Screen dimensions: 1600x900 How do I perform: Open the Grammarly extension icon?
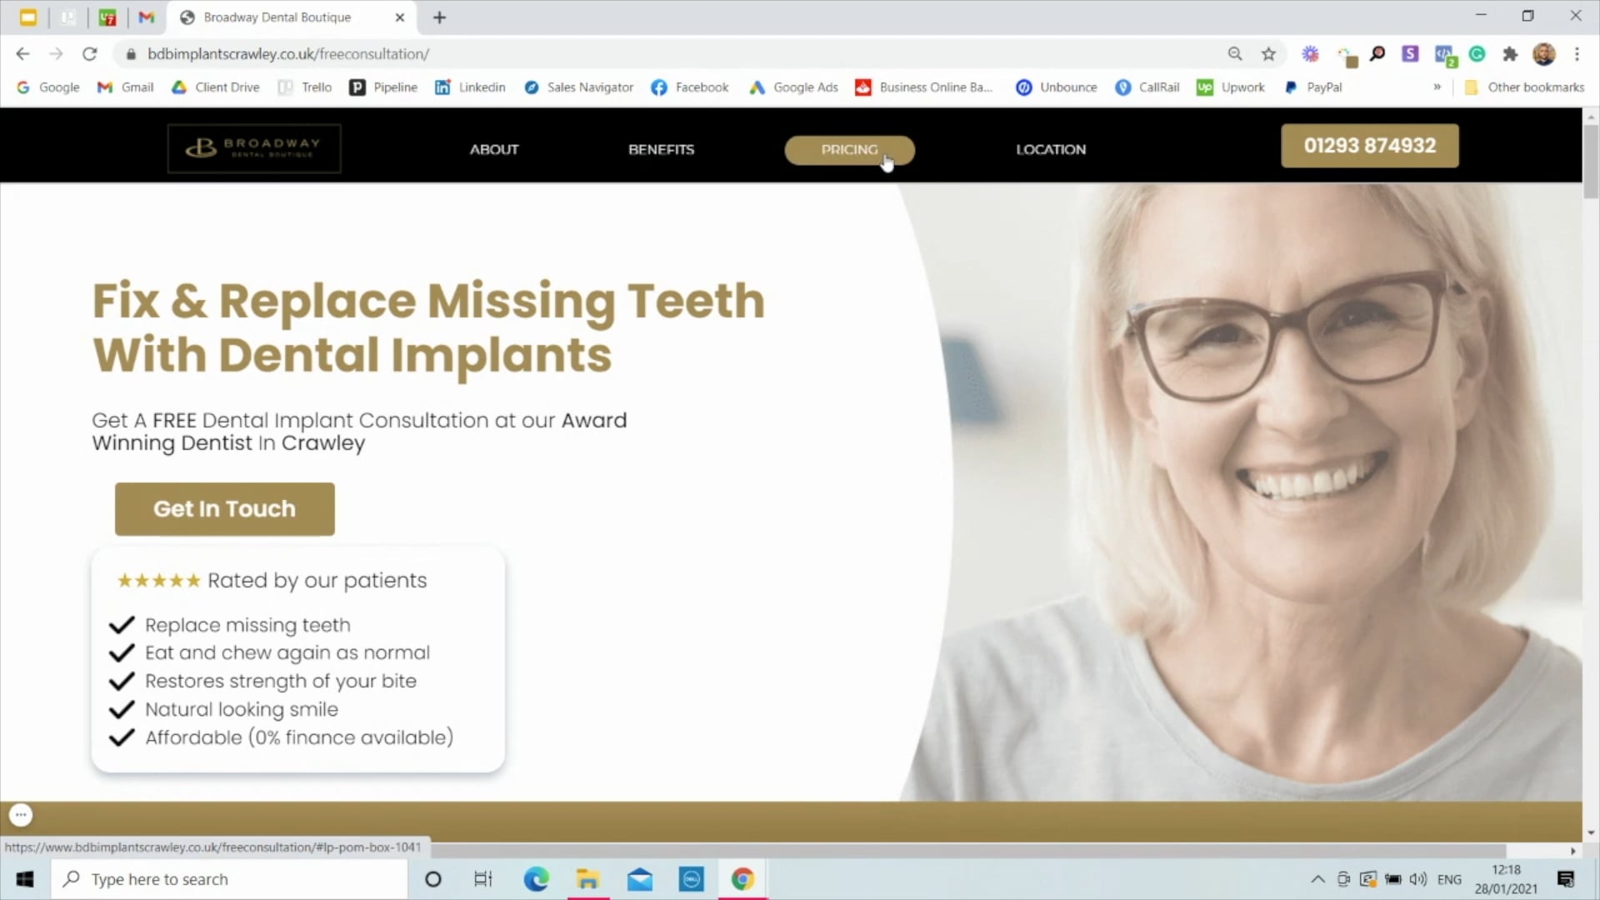[x=1477, y=53]
